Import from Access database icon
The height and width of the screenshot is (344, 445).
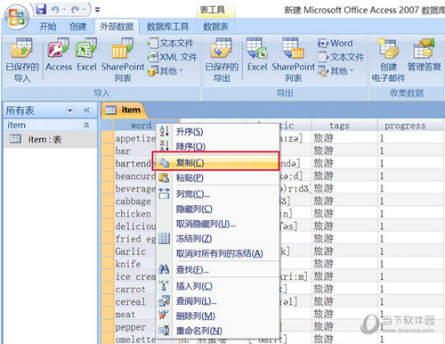pos(59,55)
